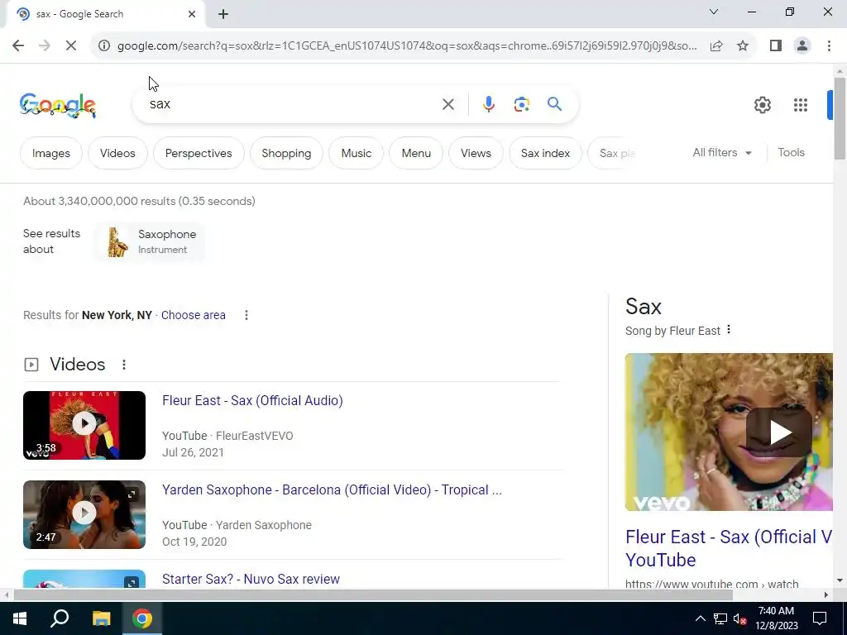Click the Google holiday logo
Screen dimensions: 847x635
point(58,105)
